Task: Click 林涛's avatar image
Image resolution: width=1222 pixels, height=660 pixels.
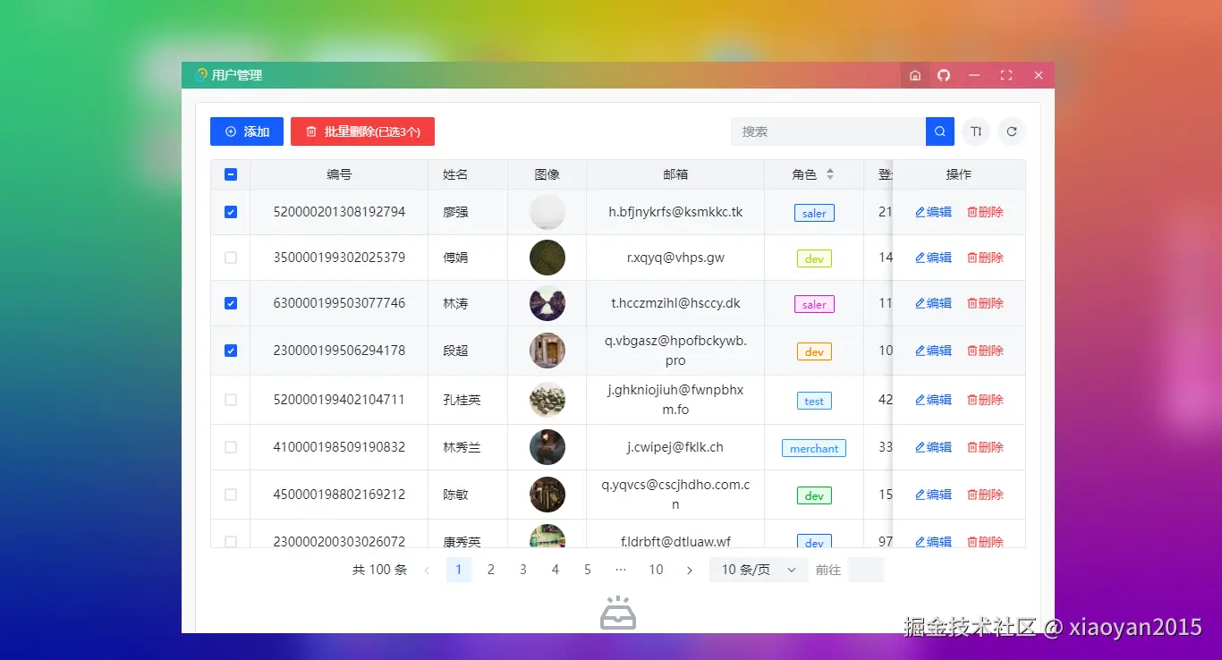Action: click(x=547, y=303)
